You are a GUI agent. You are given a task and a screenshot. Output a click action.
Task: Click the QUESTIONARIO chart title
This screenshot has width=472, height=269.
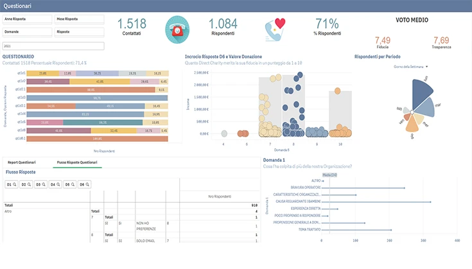[x=18, y=56]
